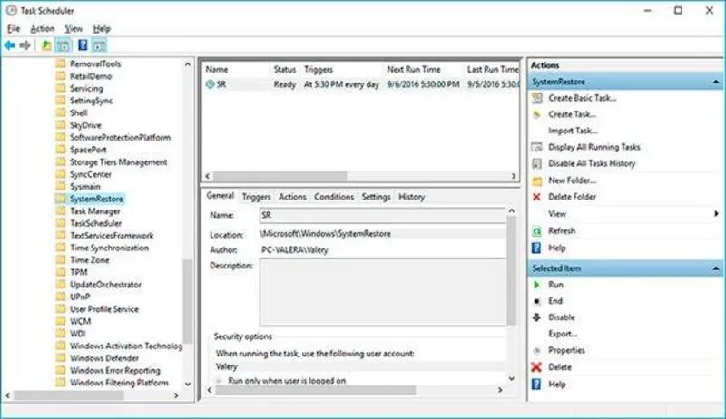Delete the selected task using red X

(x=559, y=367)
